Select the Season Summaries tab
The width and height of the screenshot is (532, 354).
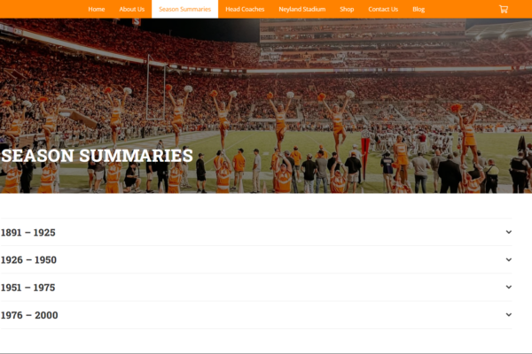[185, 9]
